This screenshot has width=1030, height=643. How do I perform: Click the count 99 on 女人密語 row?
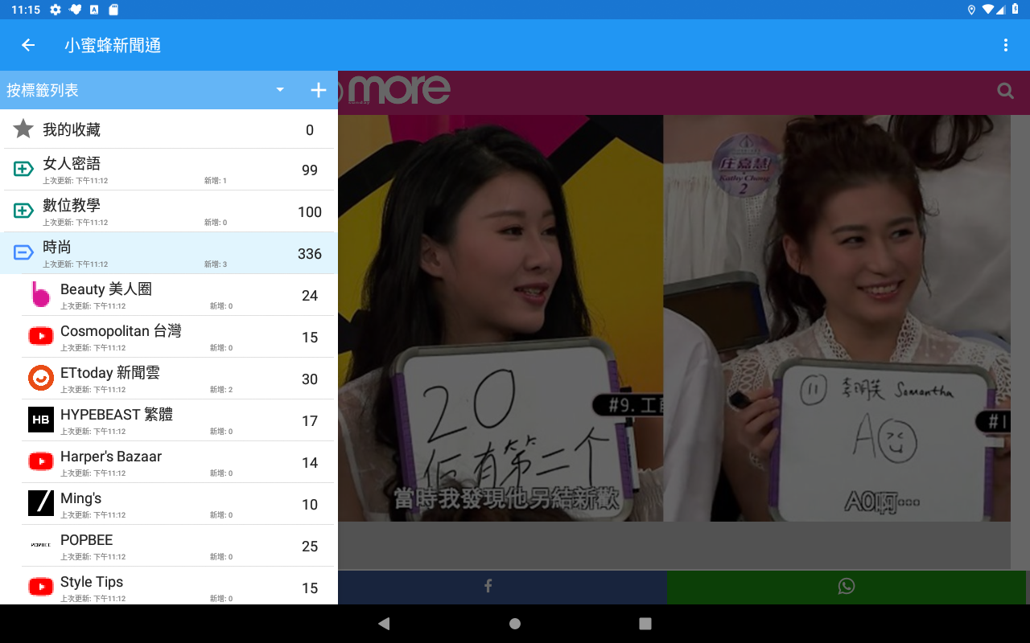(310, 170)
